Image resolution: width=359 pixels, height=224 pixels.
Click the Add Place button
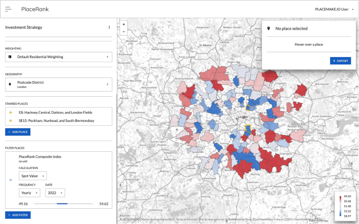click(x=18, y=132)
